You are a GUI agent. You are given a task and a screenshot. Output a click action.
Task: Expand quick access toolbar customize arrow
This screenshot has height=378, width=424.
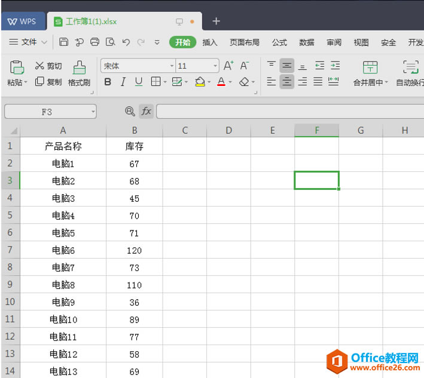(157, 42)
